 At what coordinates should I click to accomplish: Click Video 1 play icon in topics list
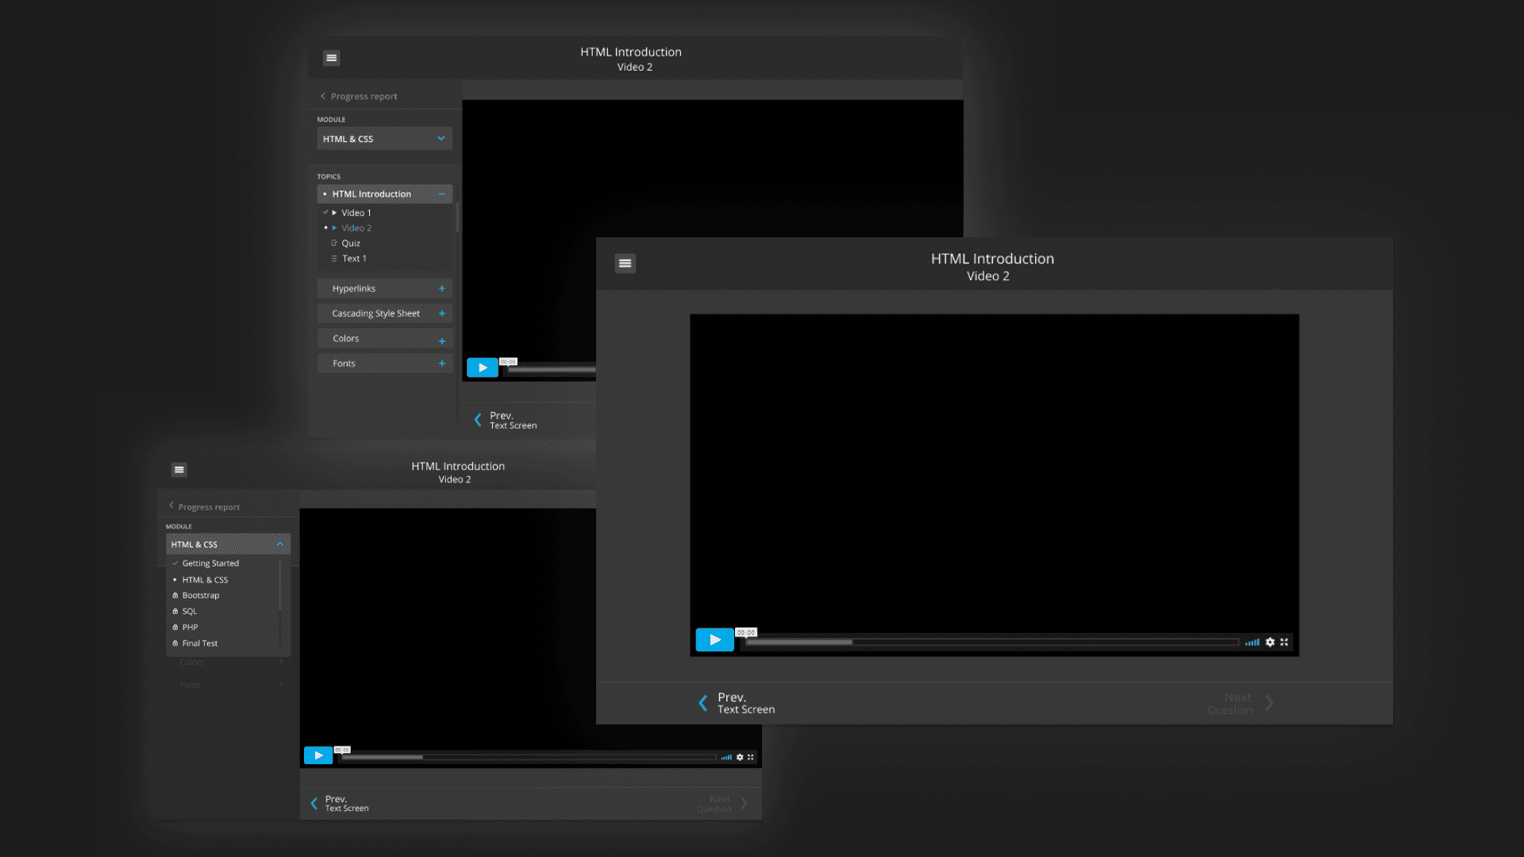point(334,213)
